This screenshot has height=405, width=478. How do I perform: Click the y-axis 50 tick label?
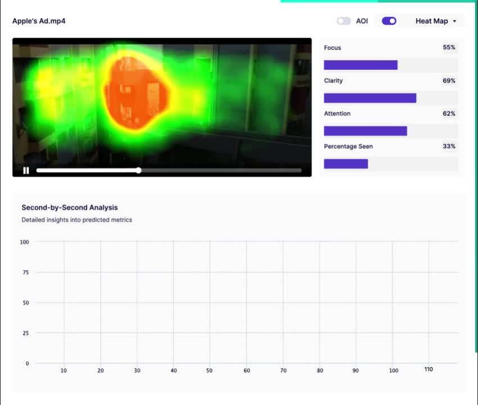tap(26, 303)
